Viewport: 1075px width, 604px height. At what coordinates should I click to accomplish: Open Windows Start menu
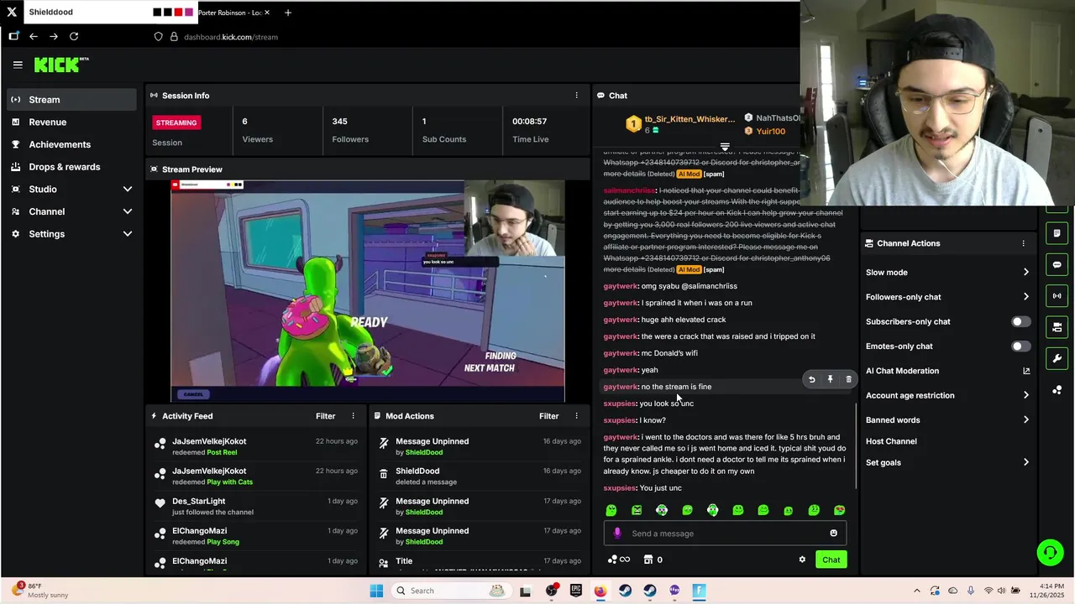[376, 591]
